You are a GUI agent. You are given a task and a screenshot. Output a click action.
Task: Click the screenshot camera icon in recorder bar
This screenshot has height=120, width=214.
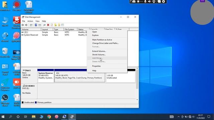134,1
